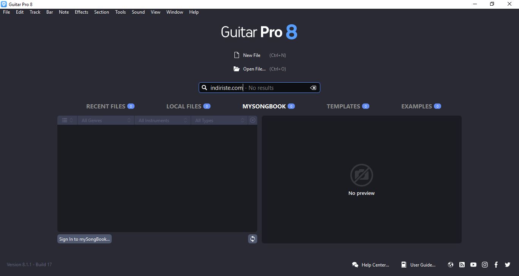Click the Version 8.1.1 - Build 17 text
Viewport: 519px width, 276px height.
click(x=29, y=265)
